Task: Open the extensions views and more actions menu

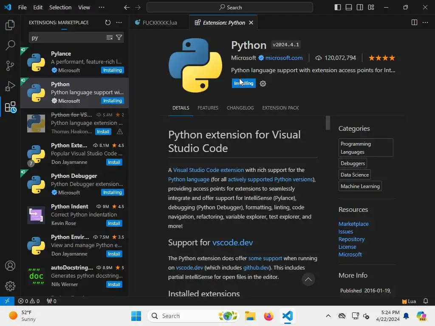Action: coord(119,22)
